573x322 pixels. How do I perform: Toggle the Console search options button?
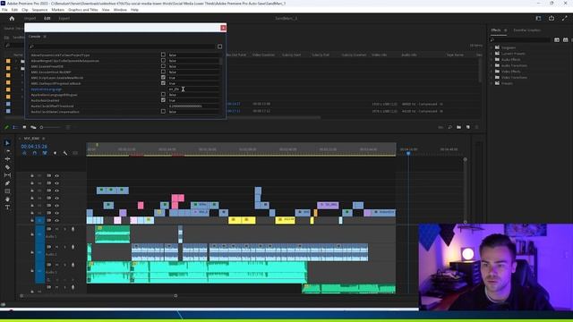[219, 47]
